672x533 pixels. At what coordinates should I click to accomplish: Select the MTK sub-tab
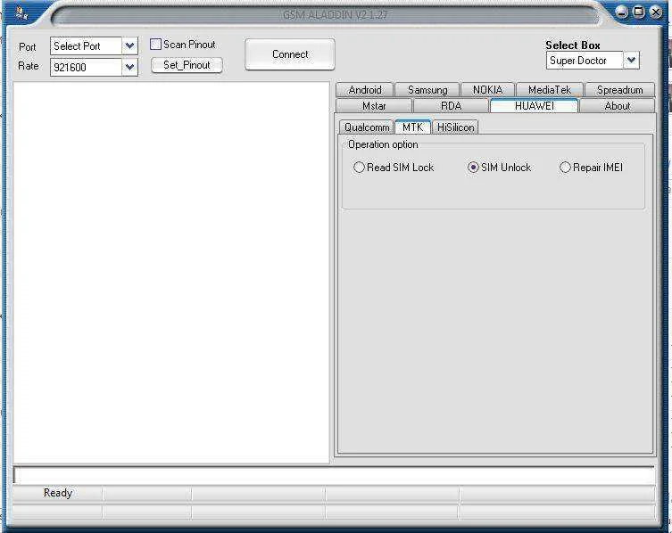point(412,127)
